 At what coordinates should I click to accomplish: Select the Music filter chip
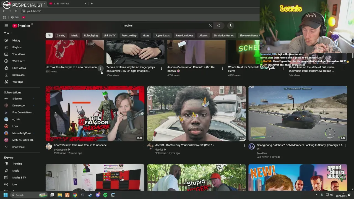(x=75, y=35)
